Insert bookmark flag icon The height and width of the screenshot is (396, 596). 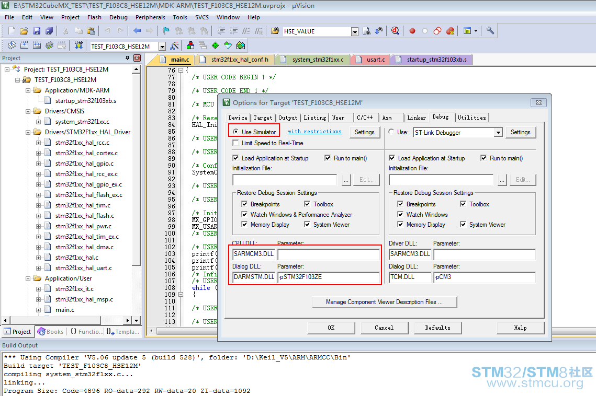tap(166, 31)
